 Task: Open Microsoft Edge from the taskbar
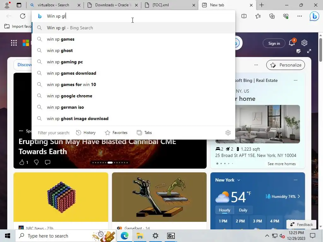point(124,236)
